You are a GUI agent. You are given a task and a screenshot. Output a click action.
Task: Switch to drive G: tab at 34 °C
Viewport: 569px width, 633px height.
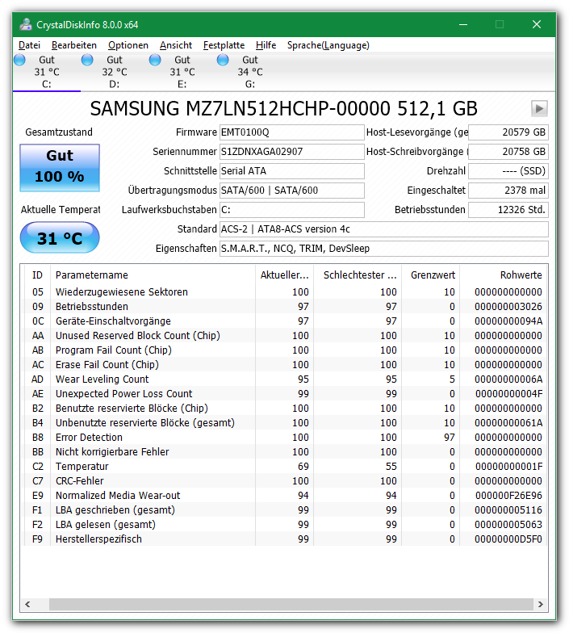[x=250, y=72]
